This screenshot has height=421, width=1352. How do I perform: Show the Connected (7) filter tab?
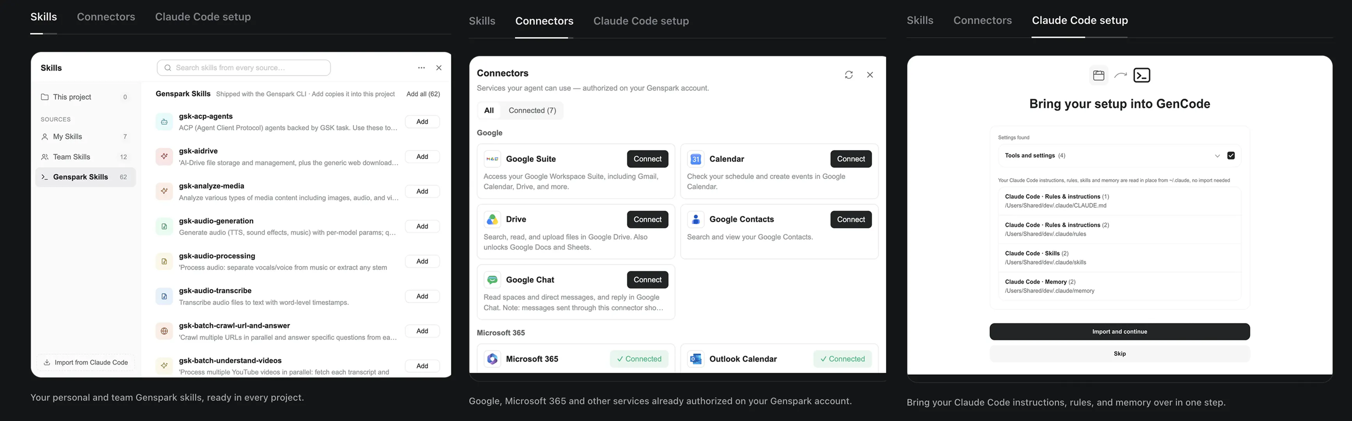click(x=532, y=111)
